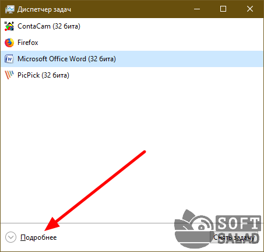This screenshot has width=264, height=252.
Task: Select the PicPick (32 бита) entry text
Action: click(x=43, y=75)
